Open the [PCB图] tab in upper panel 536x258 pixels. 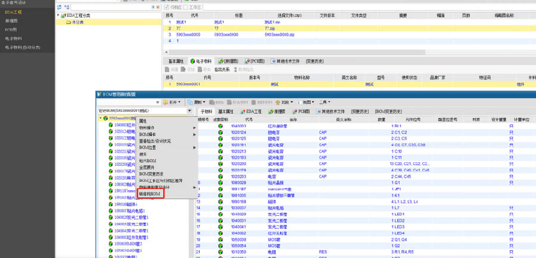[254, 61]
